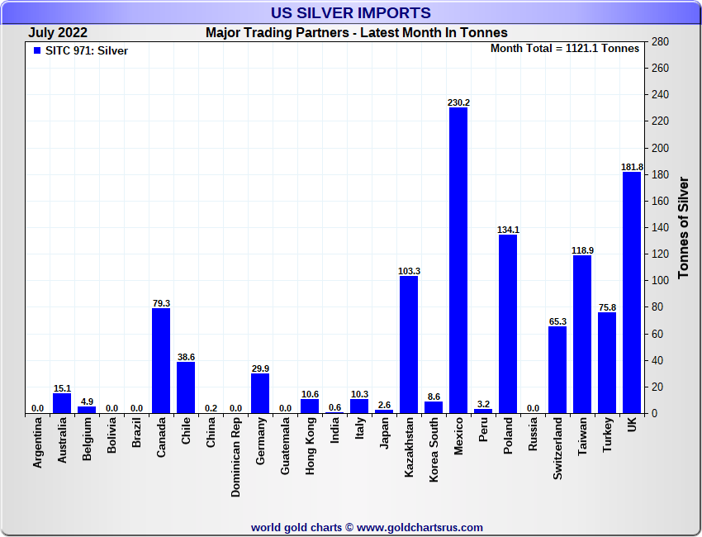Select the Switzerland bar
The width and height of the screenshot is (702, 537).
pyautogui.click(x=557, y=369)
